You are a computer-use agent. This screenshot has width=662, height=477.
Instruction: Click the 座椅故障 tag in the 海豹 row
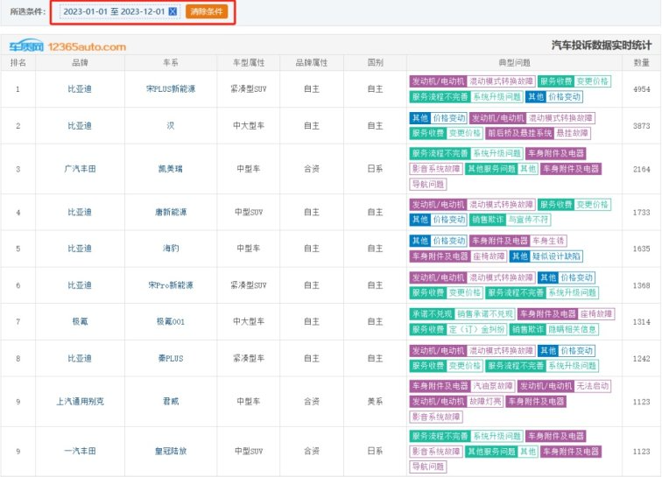489,256
